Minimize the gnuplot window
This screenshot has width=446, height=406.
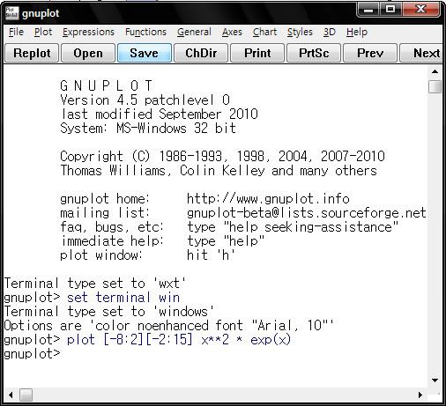(x=368, y=10)
